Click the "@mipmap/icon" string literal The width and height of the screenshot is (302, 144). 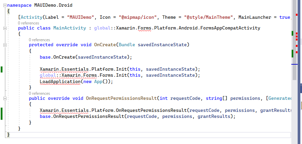[x=138, y=17]
